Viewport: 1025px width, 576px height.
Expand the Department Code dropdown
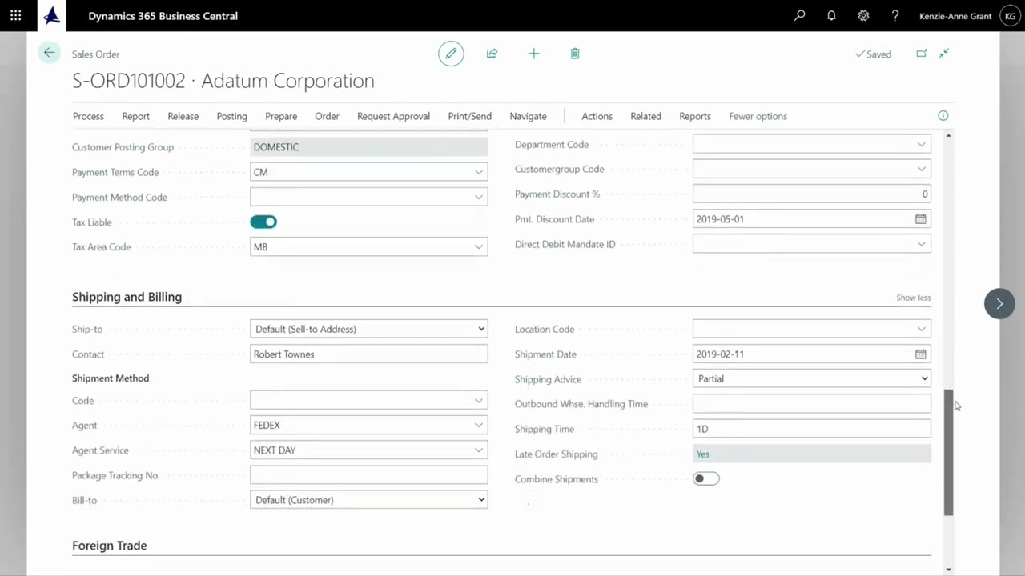click(921, 145)
